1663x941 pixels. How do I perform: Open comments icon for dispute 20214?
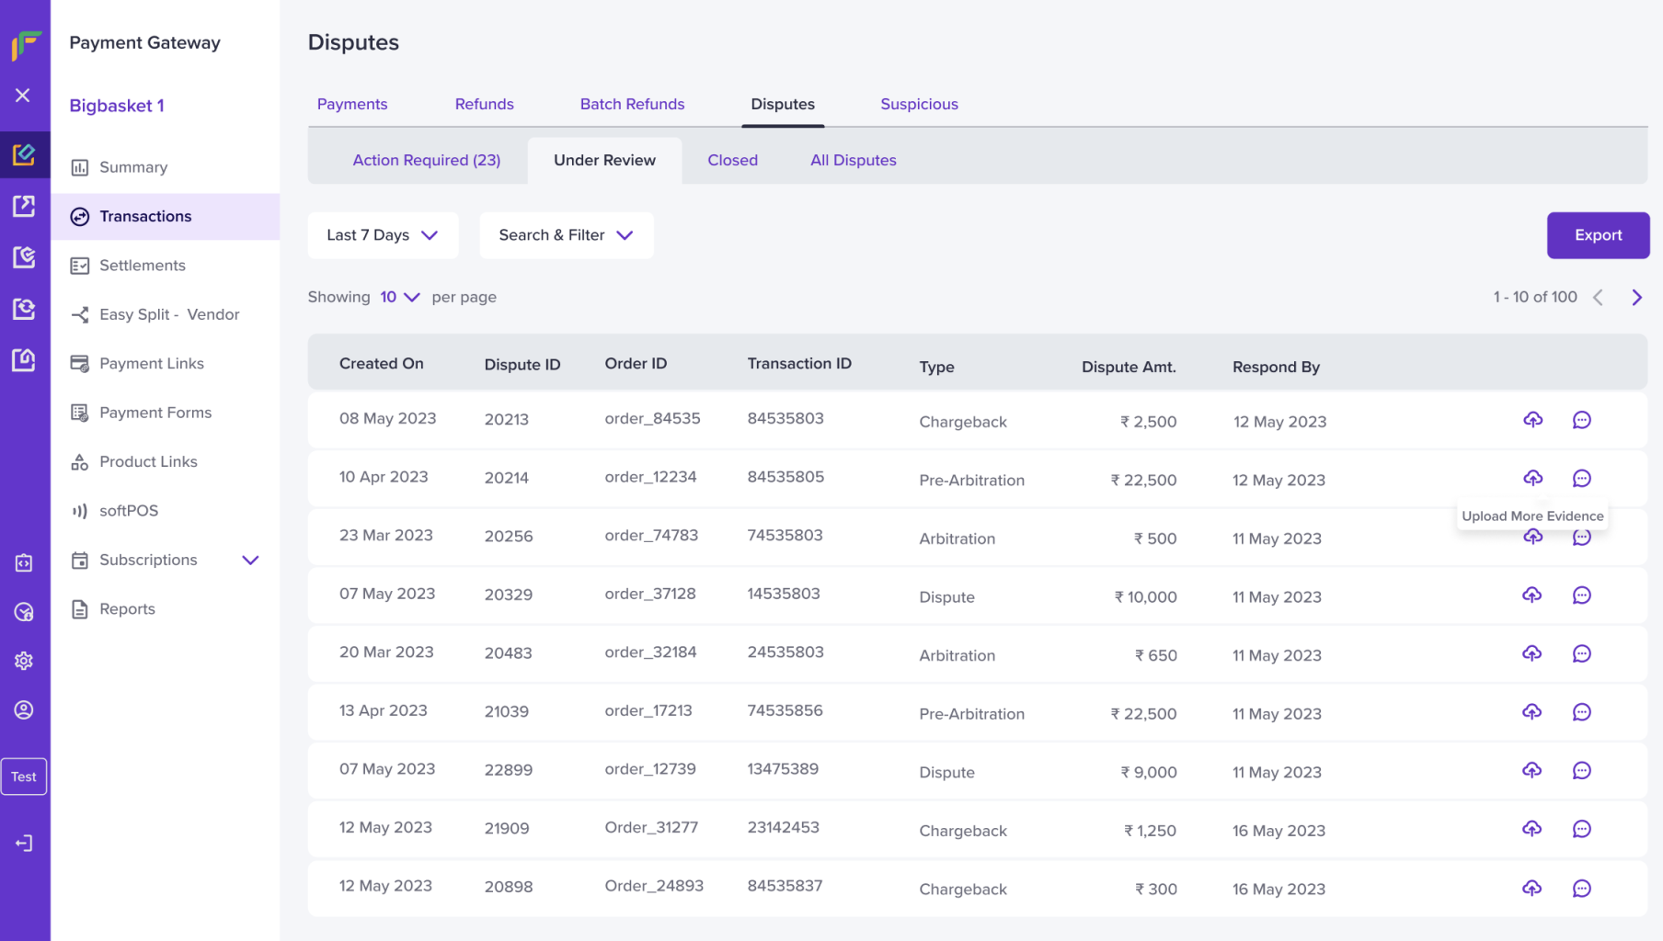click(1581, 479)
